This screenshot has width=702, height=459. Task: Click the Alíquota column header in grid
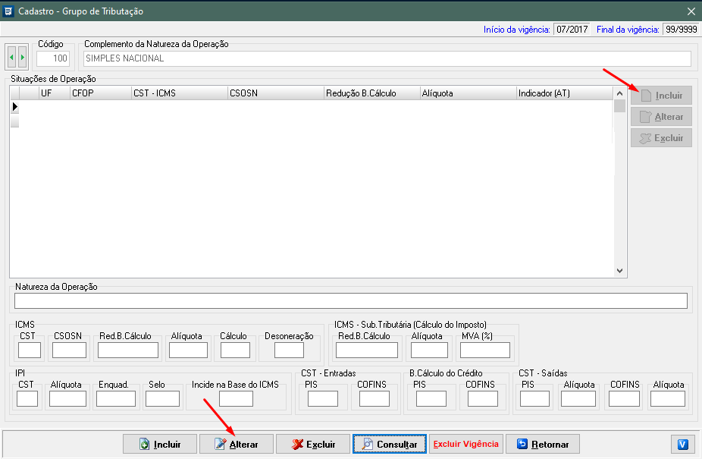tap(467, 93)
